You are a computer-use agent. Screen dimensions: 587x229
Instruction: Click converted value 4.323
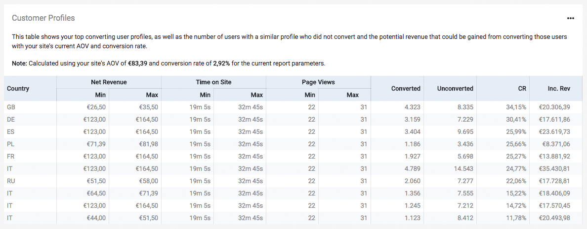click(413, 107)
